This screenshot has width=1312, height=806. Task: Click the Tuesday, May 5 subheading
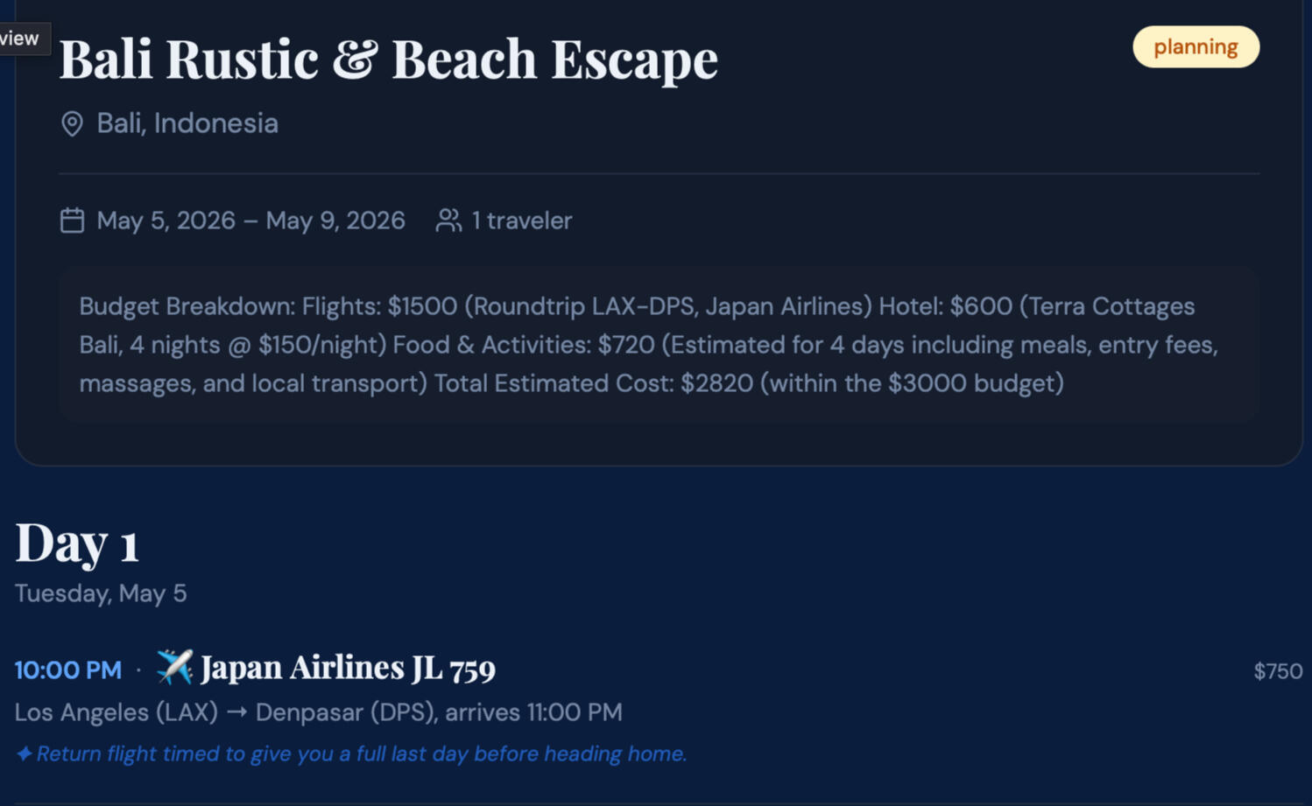pyautogui.click(x=101, y=593)
